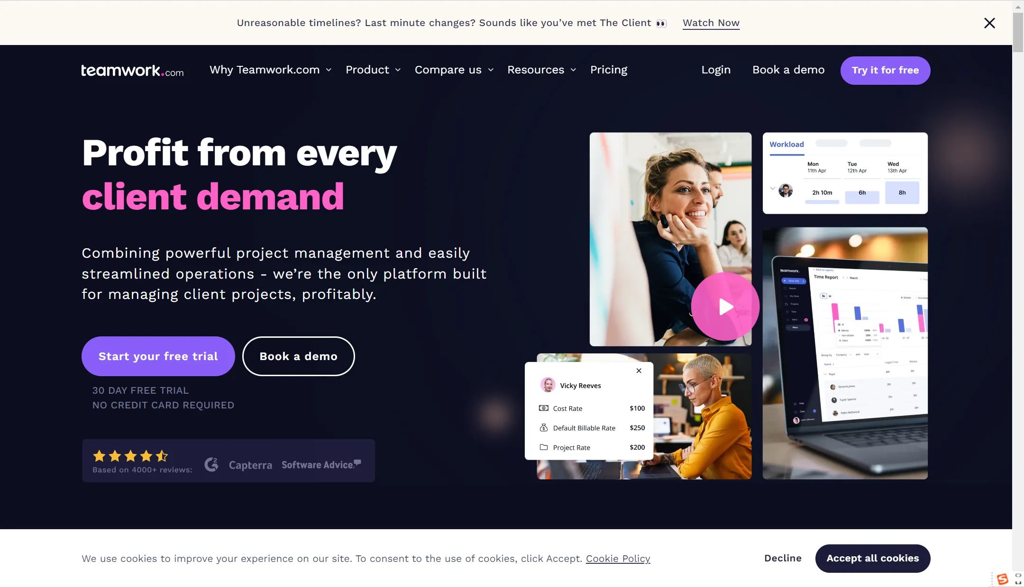Close the Vicky Reeves rate card
Image resolution: width=1024 pixels, height=587 pixels.
(639, 370)
